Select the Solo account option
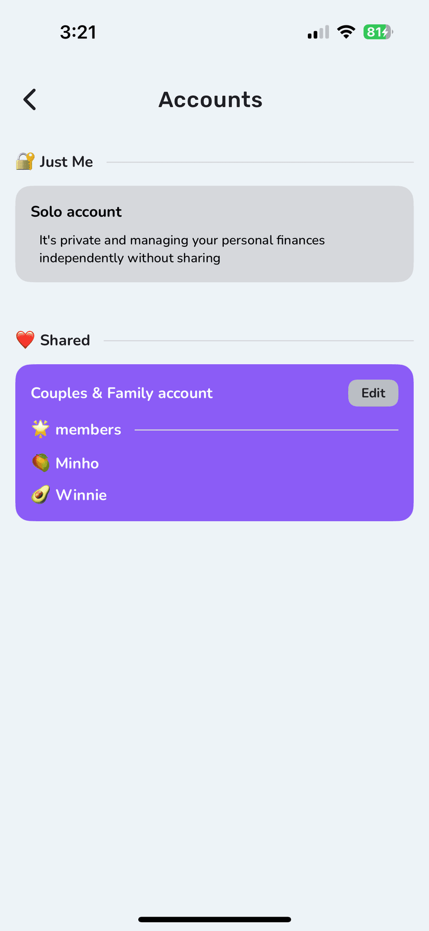Viewport: 429px width, 931px height. tap(214, 234)
